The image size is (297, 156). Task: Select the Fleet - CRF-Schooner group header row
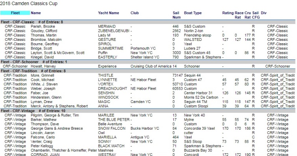(148, 62)
